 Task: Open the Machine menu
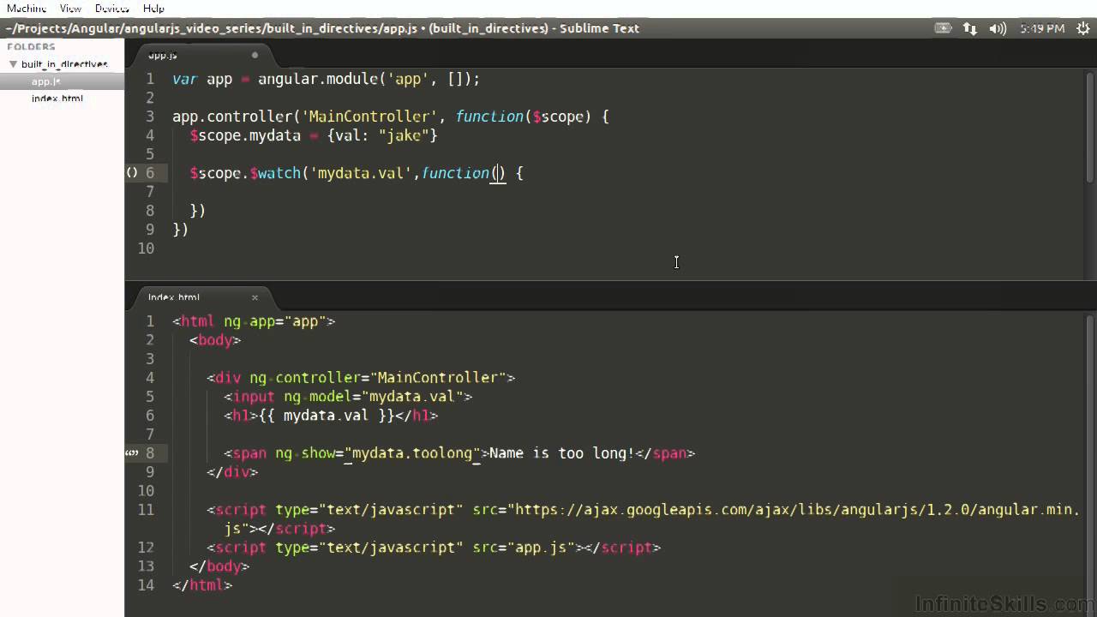(x=27, y=8)
